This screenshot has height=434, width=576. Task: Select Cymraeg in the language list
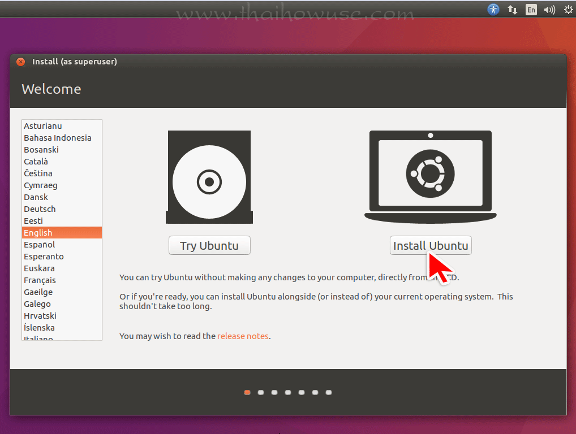(x=62, y=185)
